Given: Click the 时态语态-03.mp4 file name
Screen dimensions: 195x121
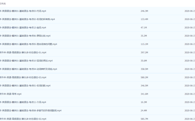Looking at the screenshot, I should pyautogui.click(x=23, y=77).
